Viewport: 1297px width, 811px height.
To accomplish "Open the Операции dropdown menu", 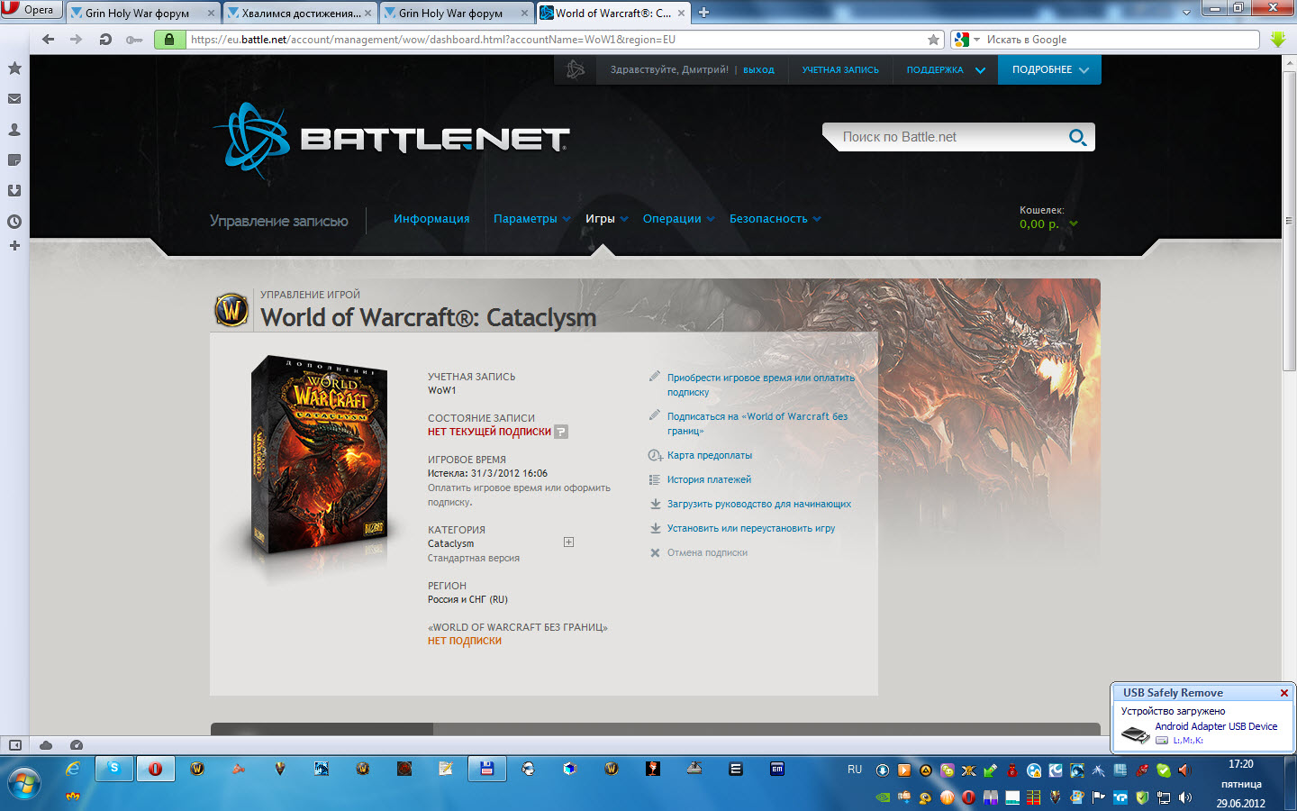I will tap(678, 219).
